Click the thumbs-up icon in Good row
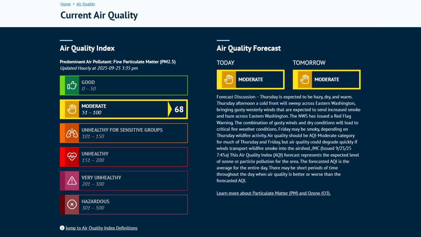Image resolution: width=421 pixels, height=237 pixels. tap(72, 85)
